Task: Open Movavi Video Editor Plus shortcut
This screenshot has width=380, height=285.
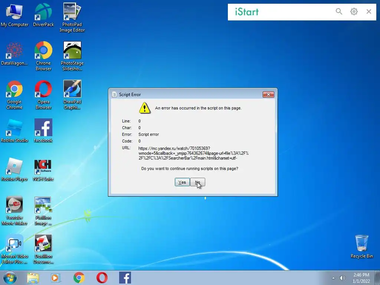Action: pos(14,249)
